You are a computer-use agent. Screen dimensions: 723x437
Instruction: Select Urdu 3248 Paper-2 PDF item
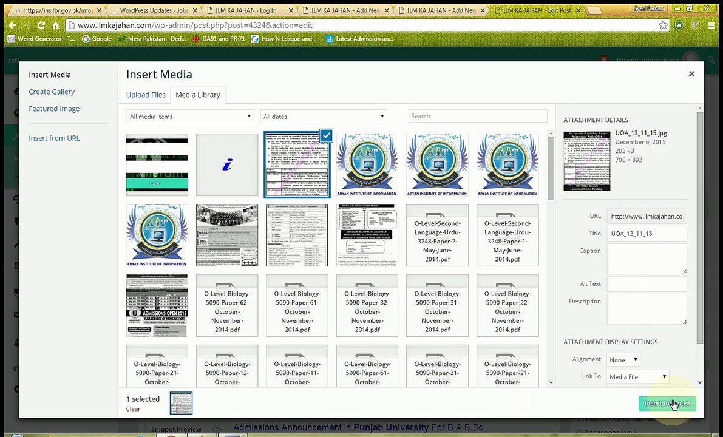click(x=437, y=235)
